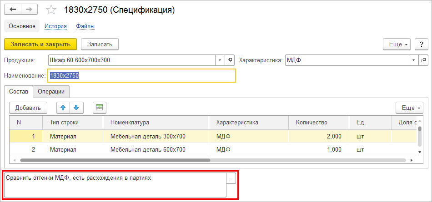
Task: Click Материал cell in row 1
Action: coord(73,136)
